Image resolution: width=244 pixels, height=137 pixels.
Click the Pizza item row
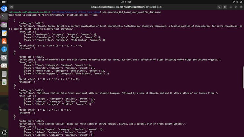pos(57,104)
